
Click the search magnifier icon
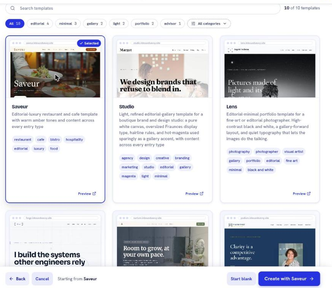(x=13, y=8)
